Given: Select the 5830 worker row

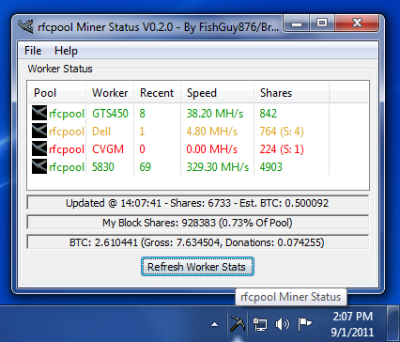Looking at the screenshot, I should click(x=198, y=166).
